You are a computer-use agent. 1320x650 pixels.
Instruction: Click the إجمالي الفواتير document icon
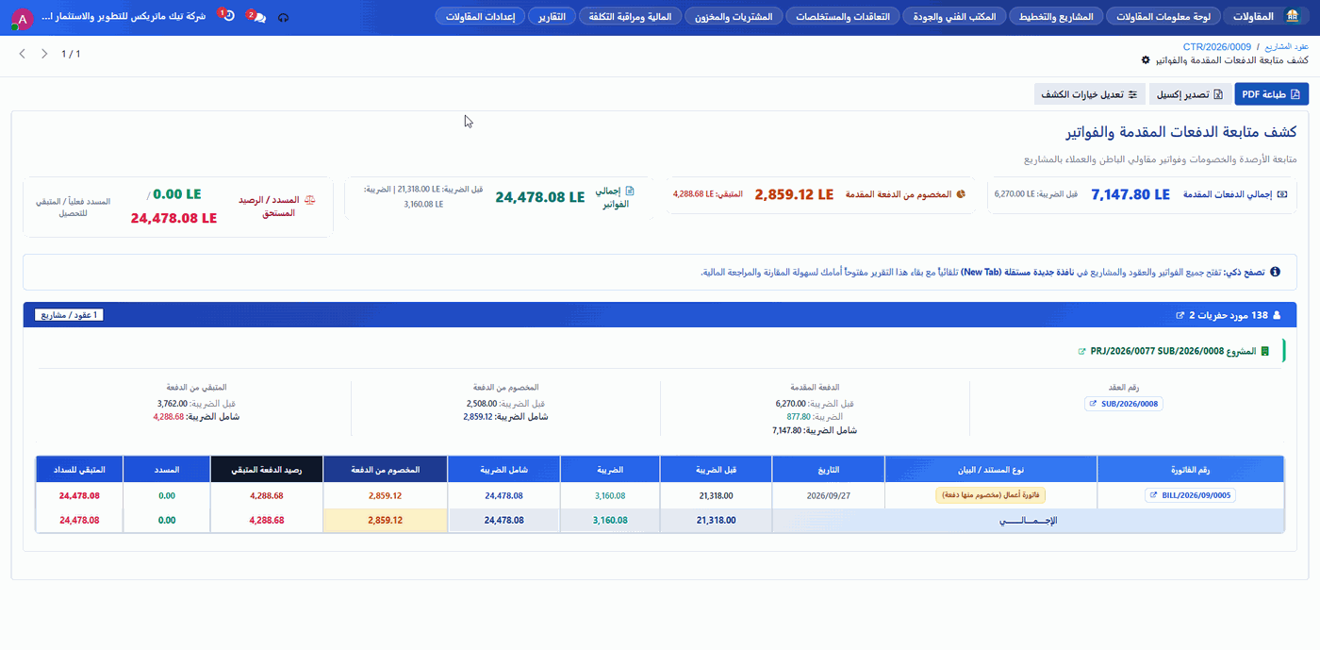pyautogui.click(x=631, y=190)
